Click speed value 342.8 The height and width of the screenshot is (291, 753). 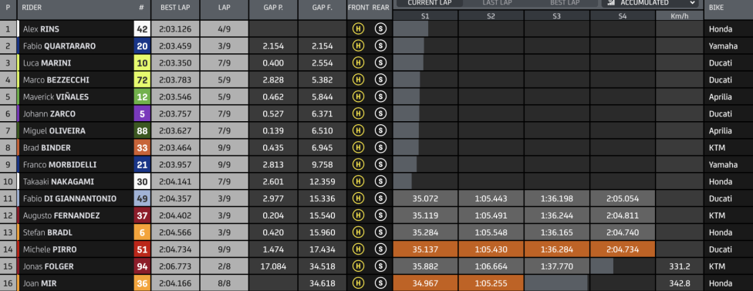(679, 283)
